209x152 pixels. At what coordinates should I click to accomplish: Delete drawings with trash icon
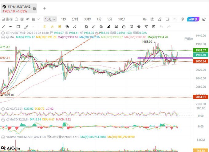tap(154, 27)
